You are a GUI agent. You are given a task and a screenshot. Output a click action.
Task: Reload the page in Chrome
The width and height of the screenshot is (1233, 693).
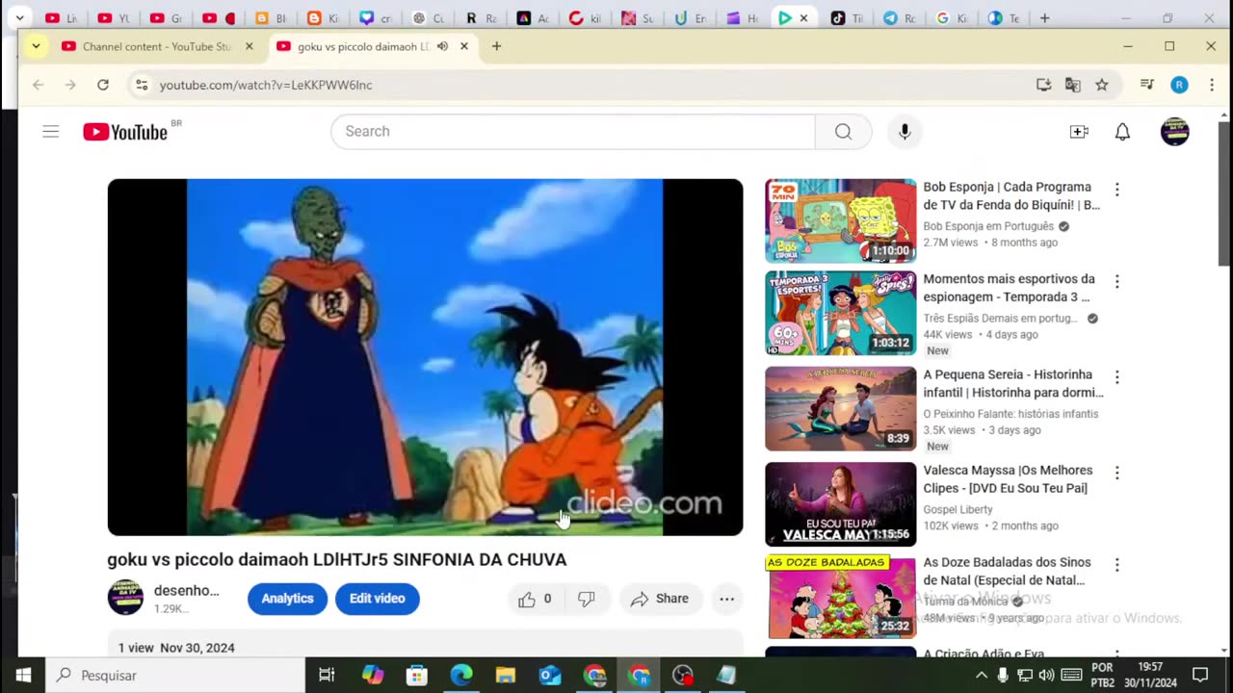click(103, 85)
